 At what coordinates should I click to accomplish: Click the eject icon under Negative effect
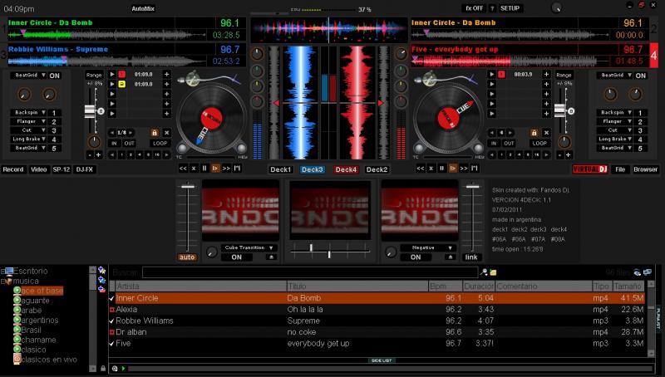tap(450, 257)
